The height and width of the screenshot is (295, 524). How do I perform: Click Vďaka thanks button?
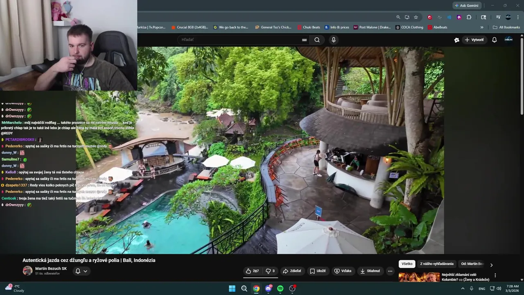343,271
